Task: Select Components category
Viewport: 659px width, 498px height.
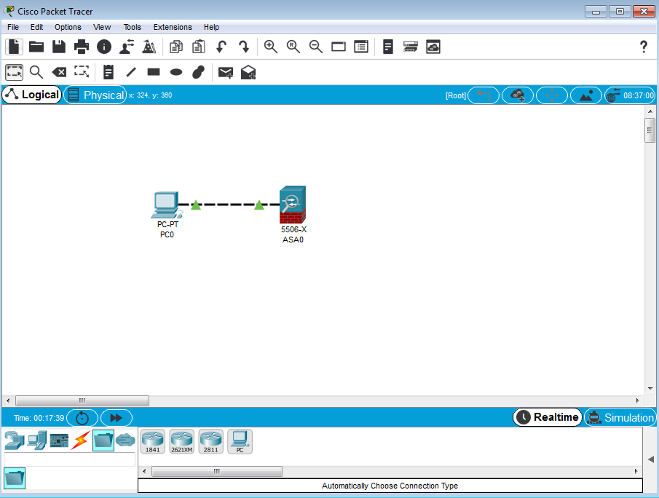Action: pos(59,440)
